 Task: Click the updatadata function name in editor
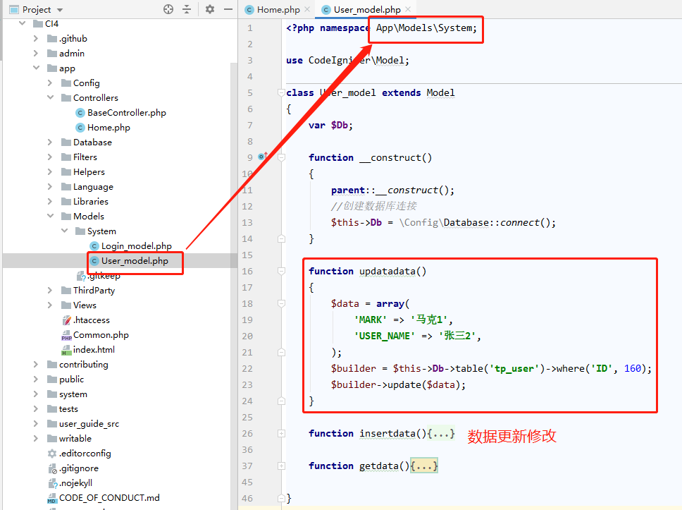387,272
